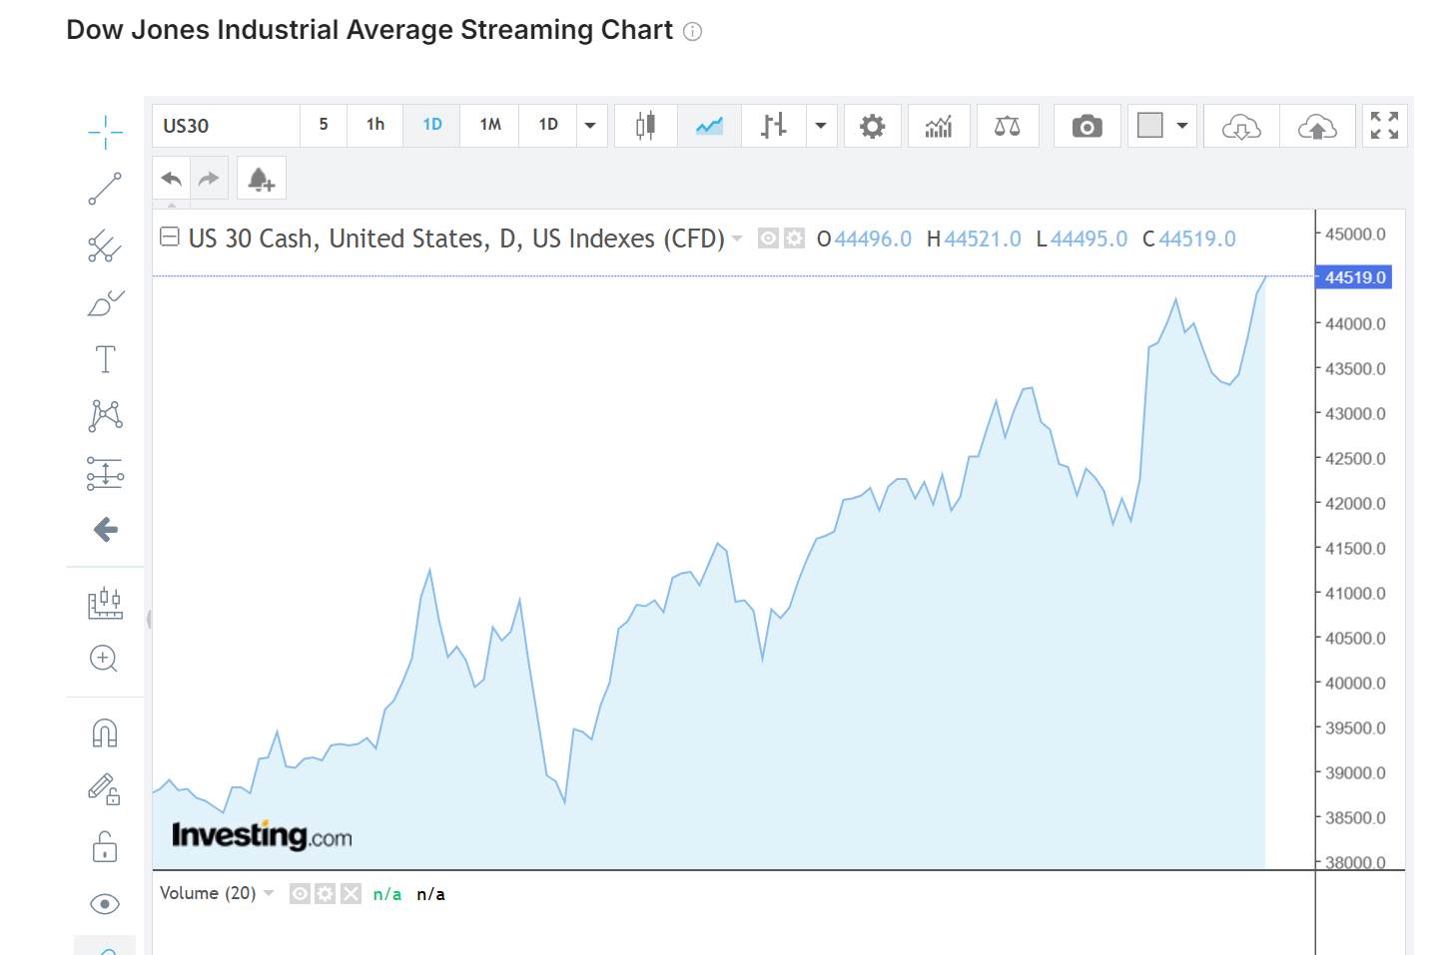The image size is (1456, 955).
Task: Open the US Indexes (CFD) legend dropdown
Action: click(737, 239)
